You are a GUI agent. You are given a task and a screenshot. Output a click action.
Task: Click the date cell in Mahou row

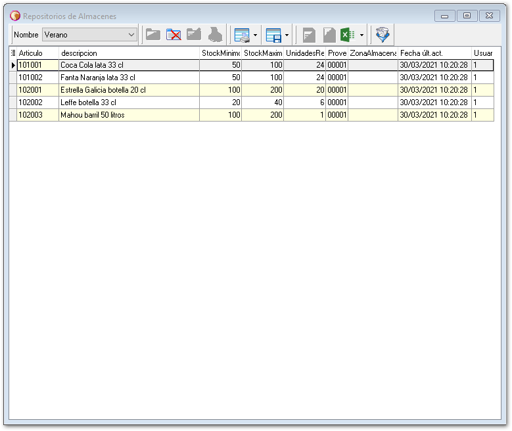[x=434, y=114]
